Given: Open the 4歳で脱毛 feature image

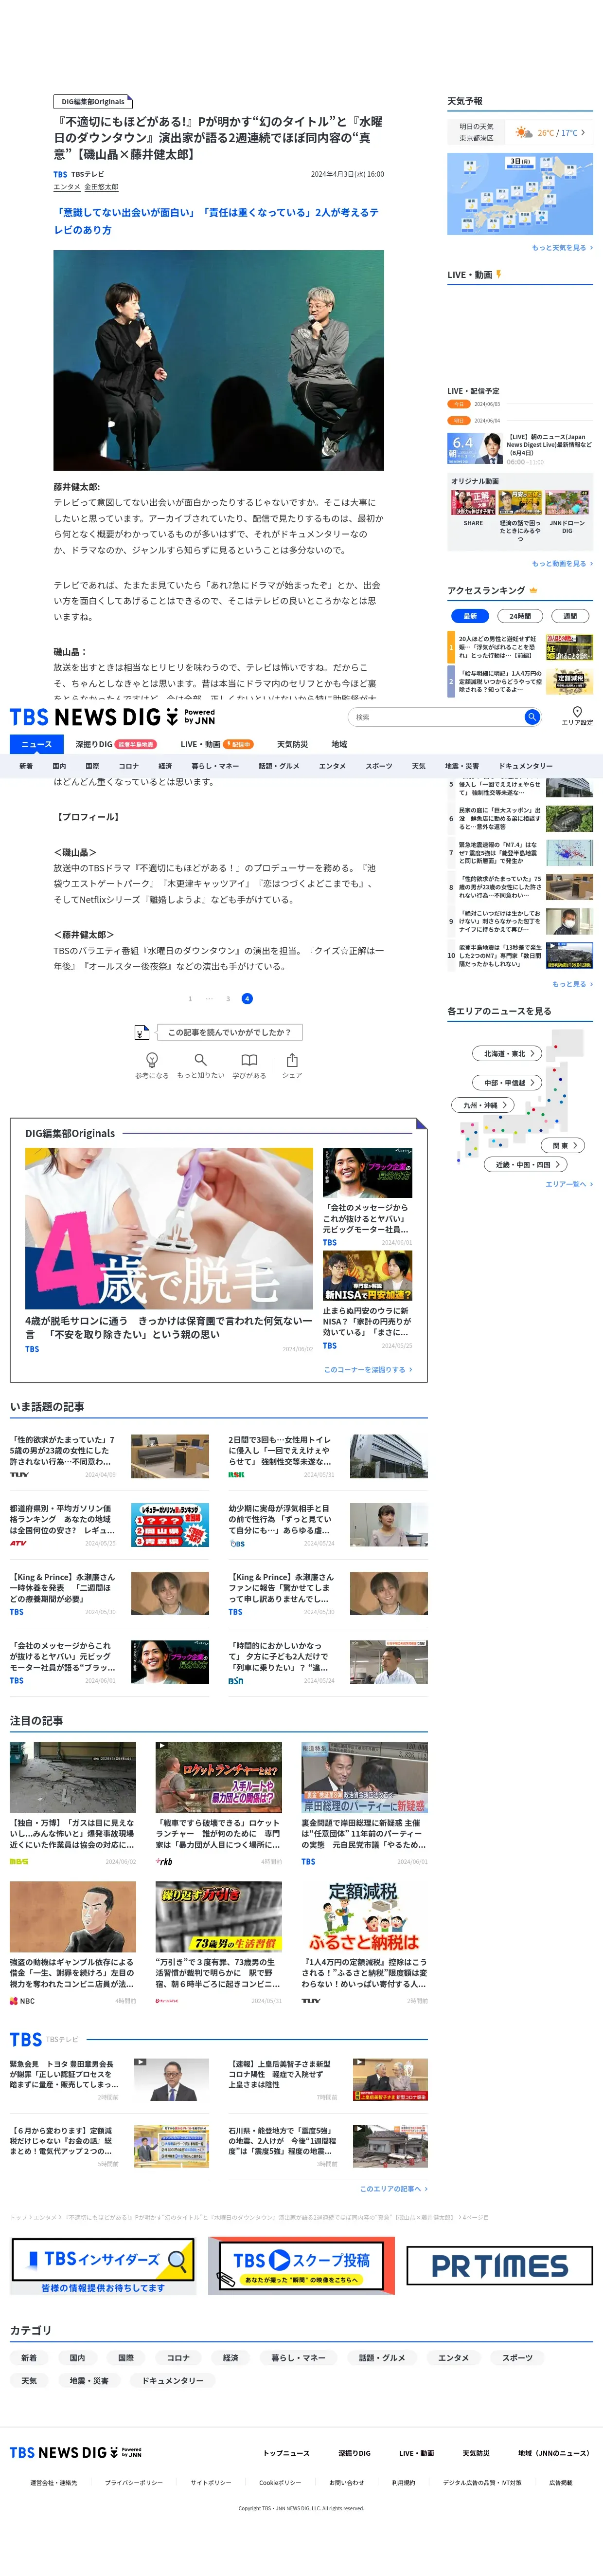Looking at the screenshot, I should pyautogui.click(x=169, y=1228).
